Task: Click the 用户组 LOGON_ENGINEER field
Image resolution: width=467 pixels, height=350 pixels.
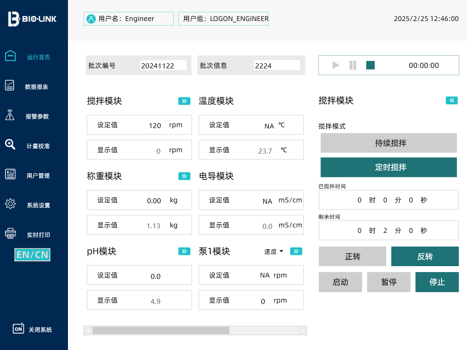Action: [x=223, y=19]
